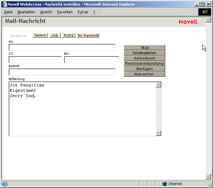
Task: Click the page scrollbar up arrow
Action: coord(208,20)
